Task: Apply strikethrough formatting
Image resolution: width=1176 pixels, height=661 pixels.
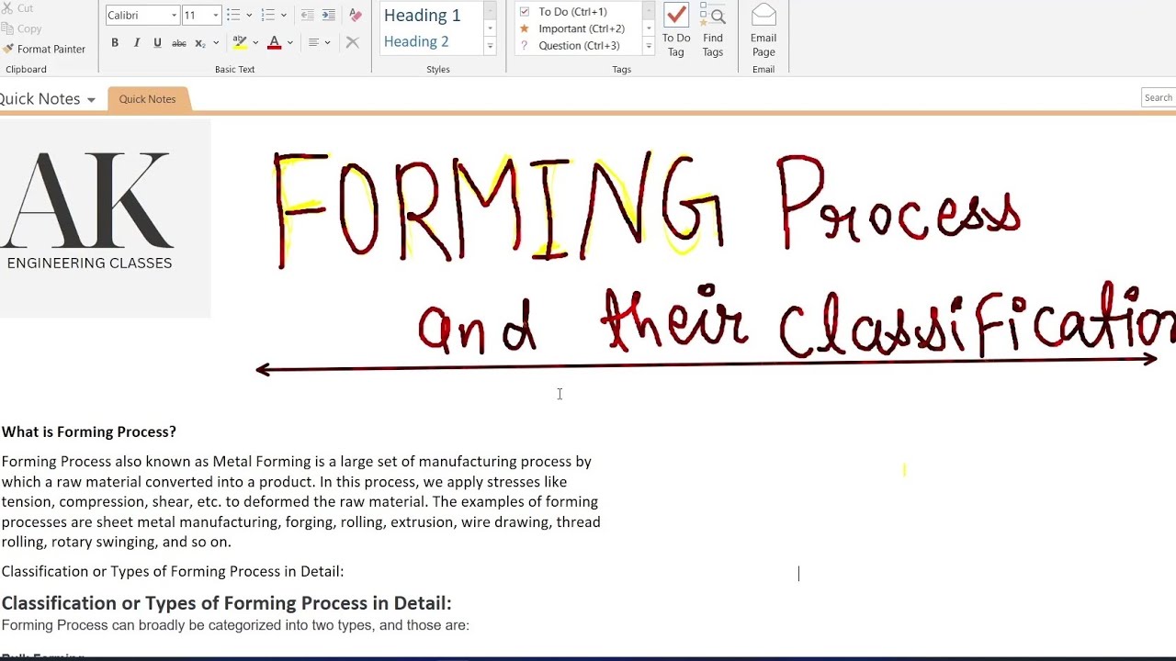Action: 179,42
